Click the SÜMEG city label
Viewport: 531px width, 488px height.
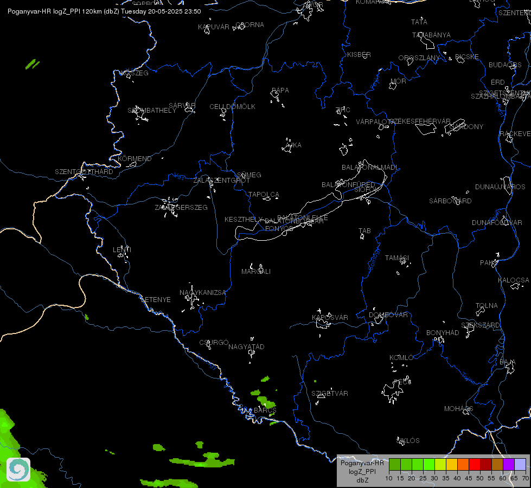coord(249,175)
